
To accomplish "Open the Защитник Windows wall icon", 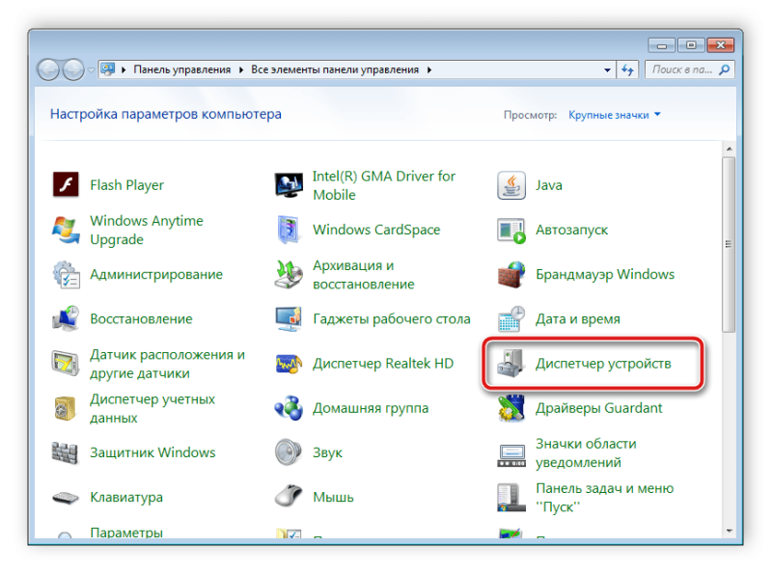I will pos(66,452).
